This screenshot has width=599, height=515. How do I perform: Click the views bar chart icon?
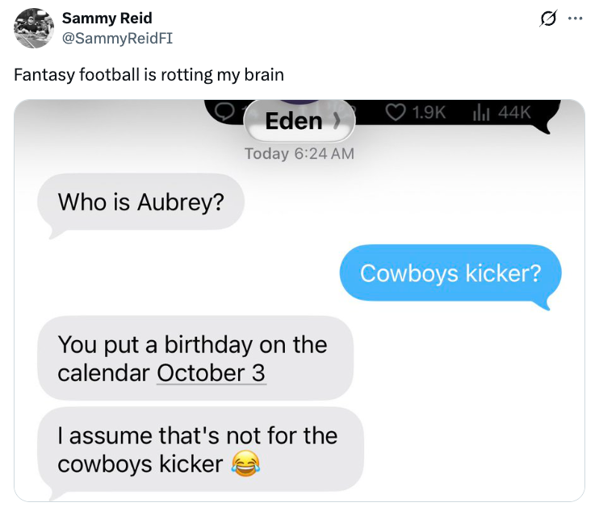481,113
